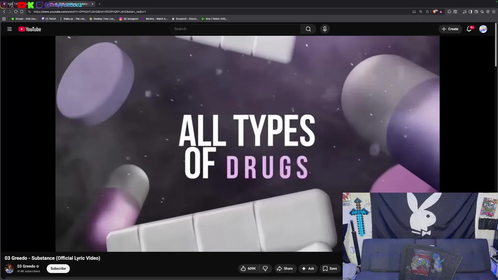498x280 pixels.
Task: Open StreameX bookmark
Action: pyautogui.click(x=185, y=19)
